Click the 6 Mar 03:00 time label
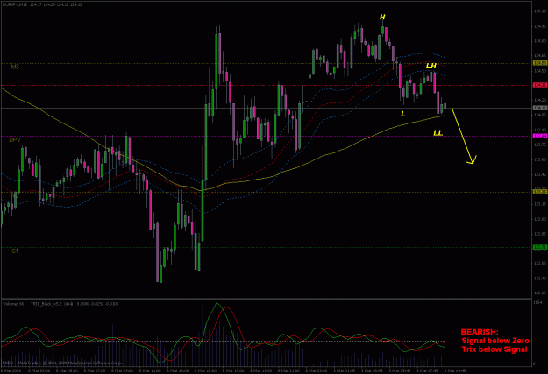Image resolution: width=548 pixels, height=374 pixels. 39,370
